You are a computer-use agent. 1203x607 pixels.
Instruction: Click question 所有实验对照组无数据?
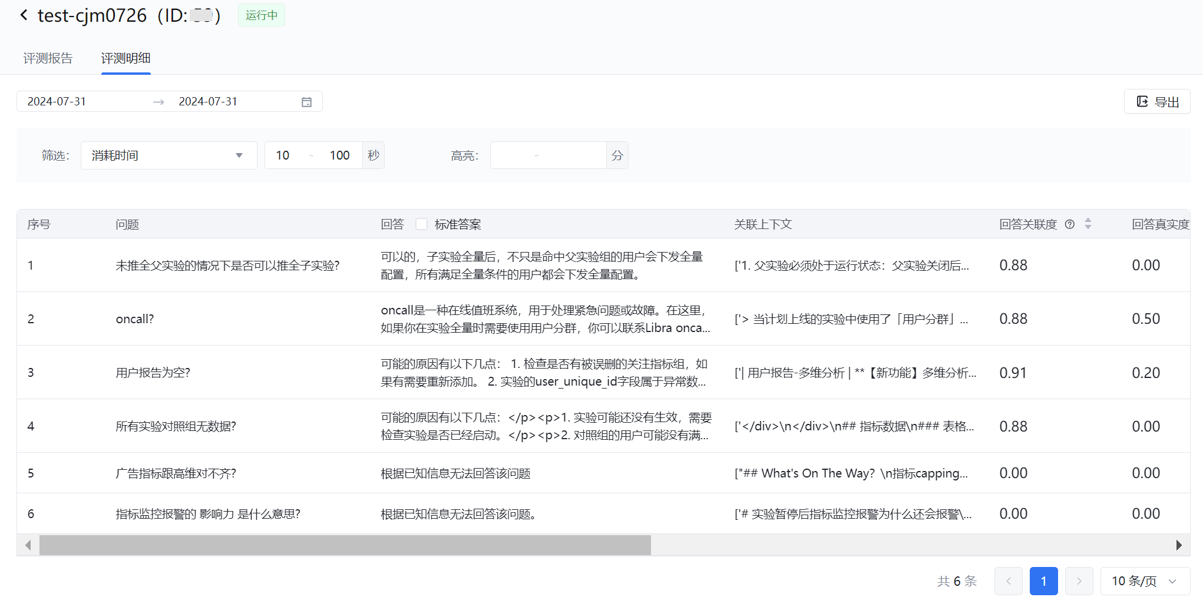click(176, 426)
